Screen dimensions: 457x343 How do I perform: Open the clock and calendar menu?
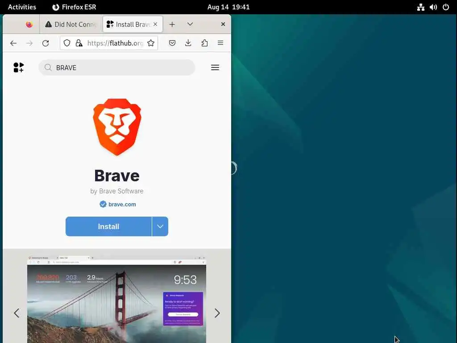[x=228, y=7]
